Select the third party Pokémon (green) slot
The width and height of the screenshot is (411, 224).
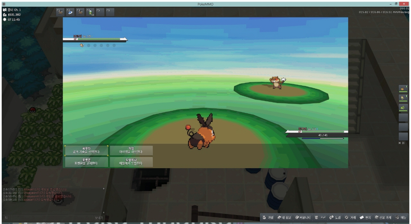(403, 108)
